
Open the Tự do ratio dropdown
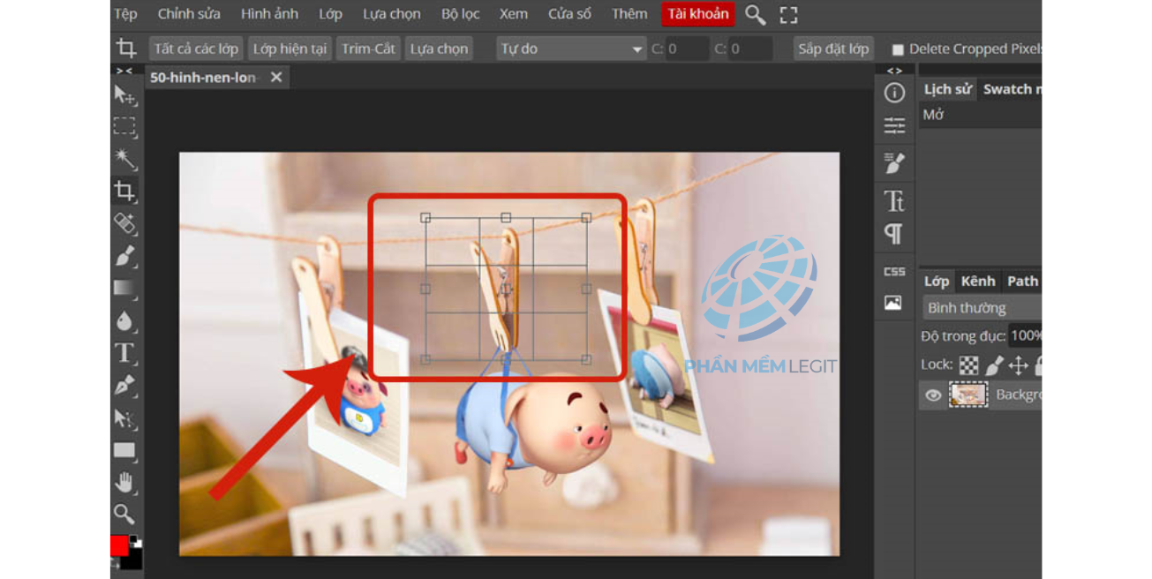click(x=571, y=49)
